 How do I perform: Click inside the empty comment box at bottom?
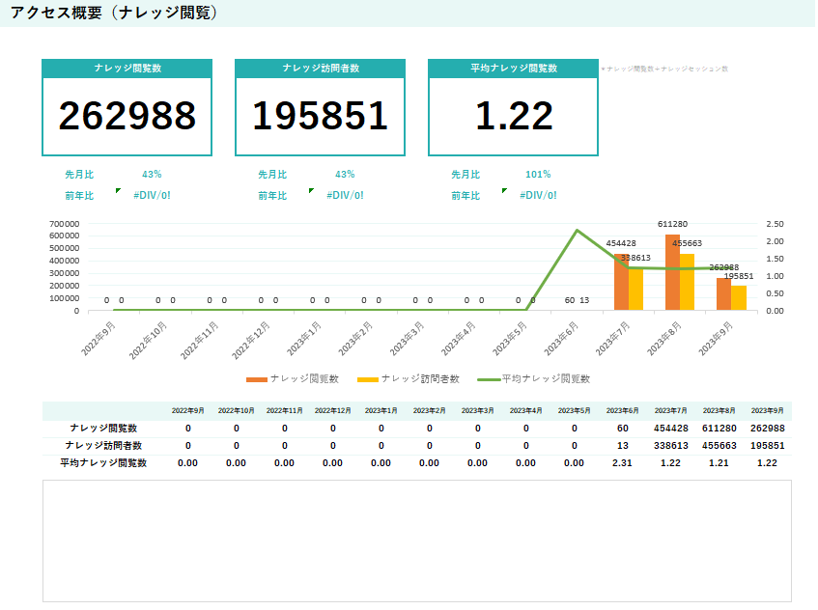[x=416, y=541]
